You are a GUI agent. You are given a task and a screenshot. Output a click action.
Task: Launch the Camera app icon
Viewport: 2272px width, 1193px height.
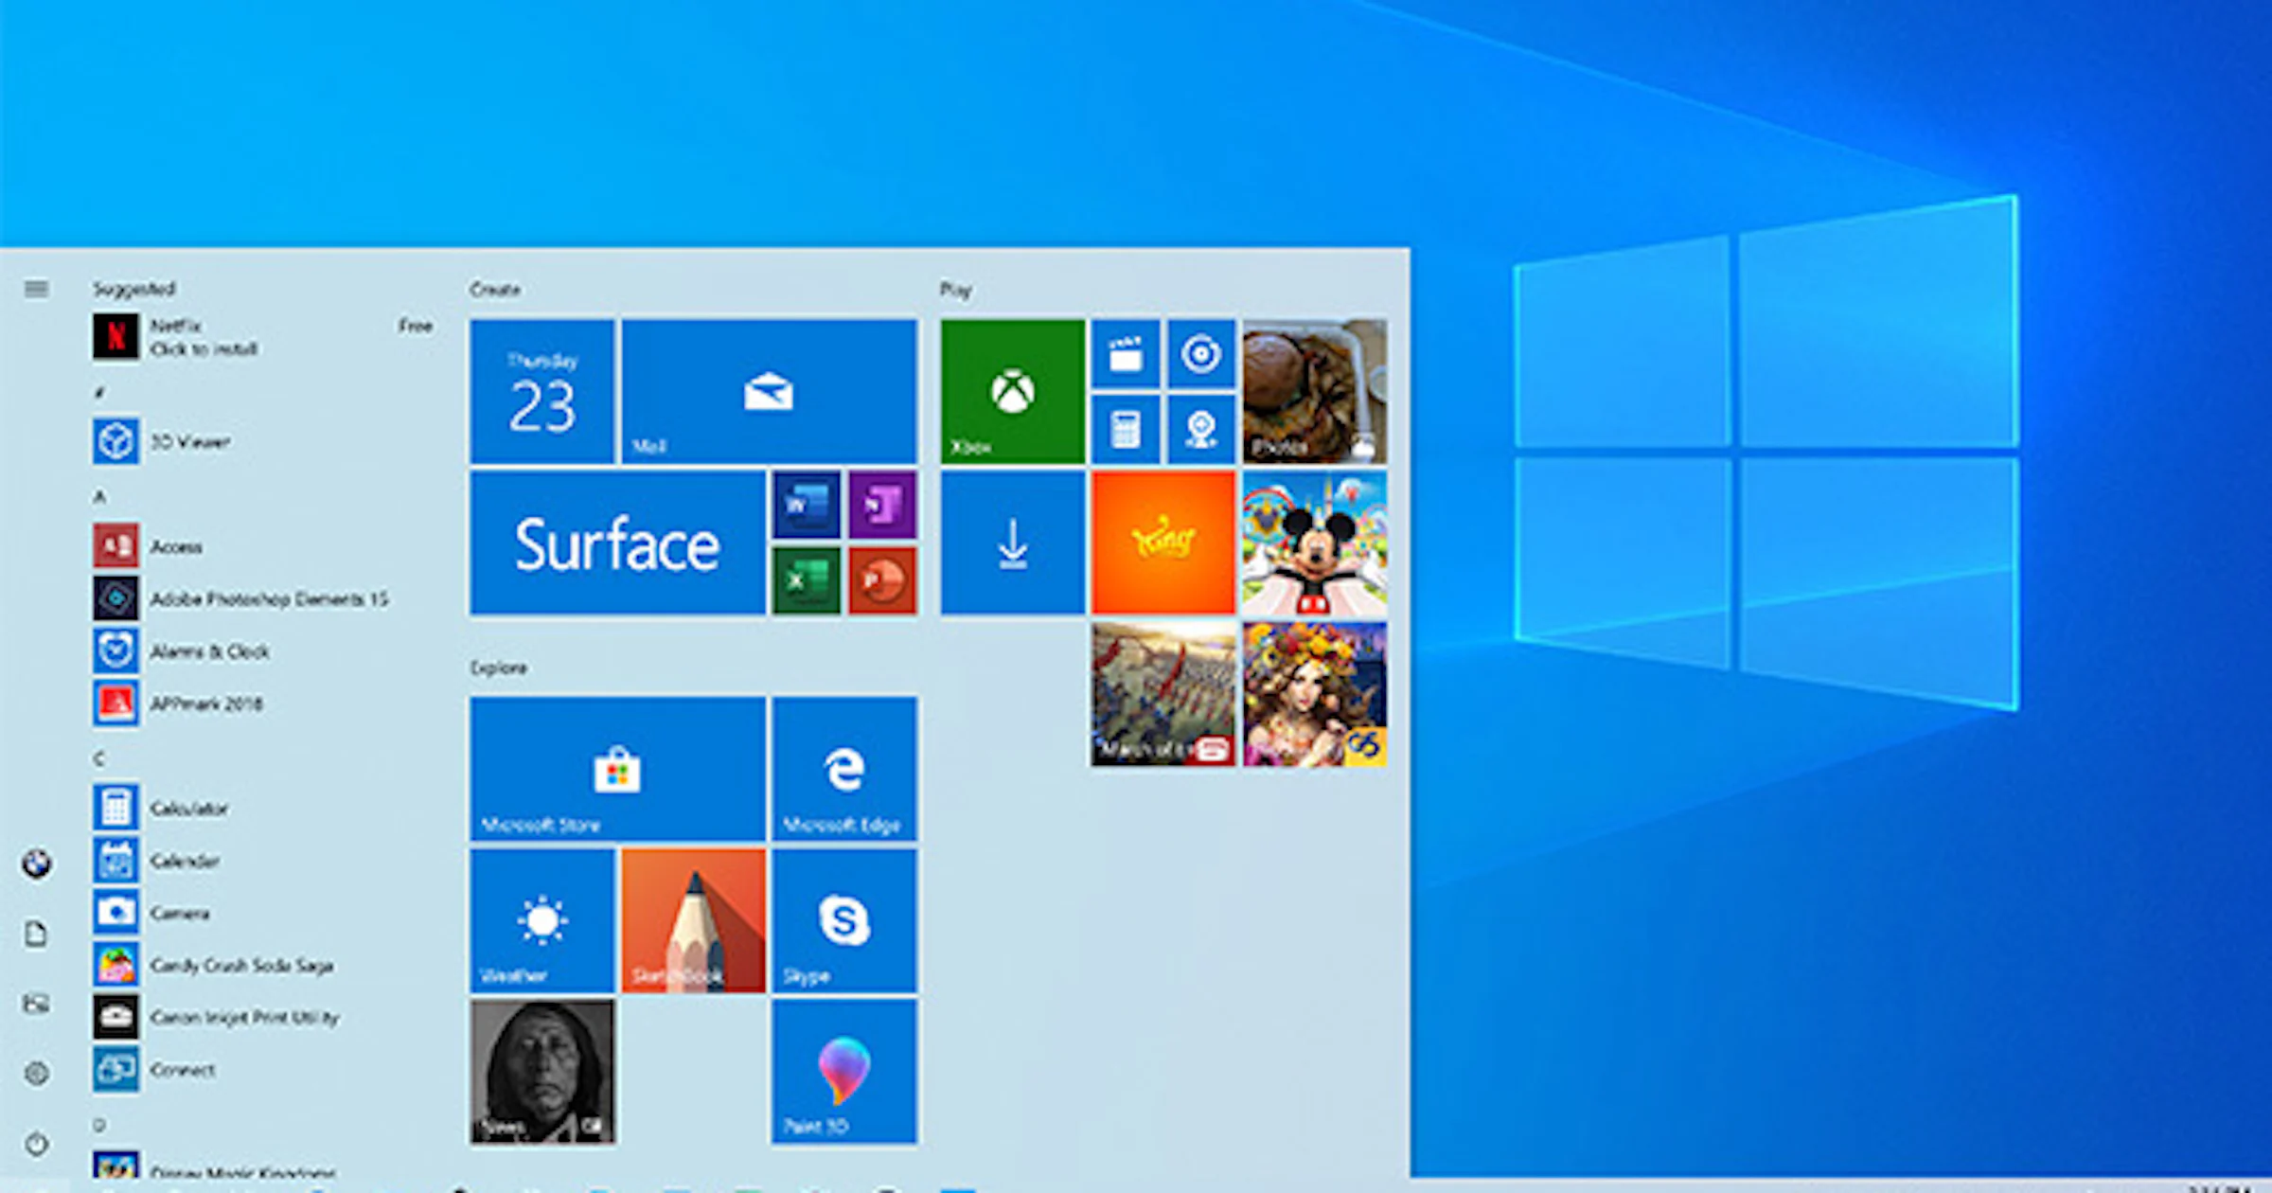tap(115, 912)
